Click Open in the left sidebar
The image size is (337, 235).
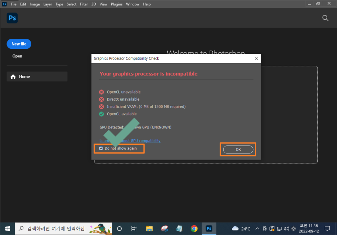click(17, 56)
